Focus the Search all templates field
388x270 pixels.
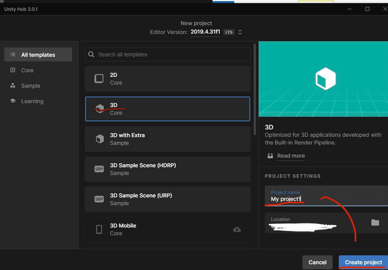click(167, 54)
